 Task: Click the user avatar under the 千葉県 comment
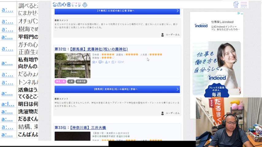[162, 35]
